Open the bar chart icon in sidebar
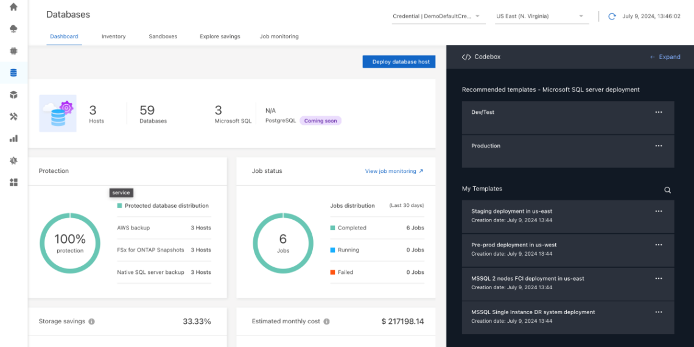The width and height of the screenshot is (694, 347). pos(13,139)
